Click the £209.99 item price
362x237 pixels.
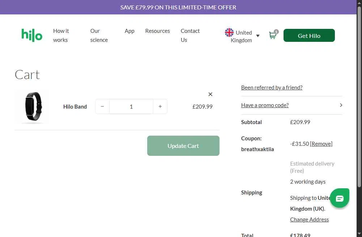(203, 107)
